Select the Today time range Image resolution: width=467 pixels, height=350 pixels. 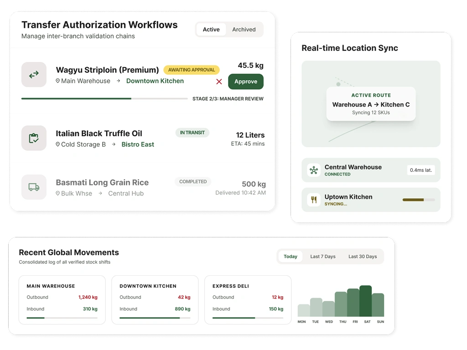(x=291, y=256)
